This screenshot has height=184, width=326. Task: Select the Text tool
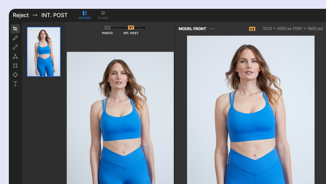(x=15, y=84)
